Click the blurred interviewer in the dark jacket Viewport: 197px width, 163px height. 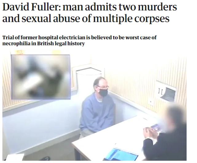166,133
